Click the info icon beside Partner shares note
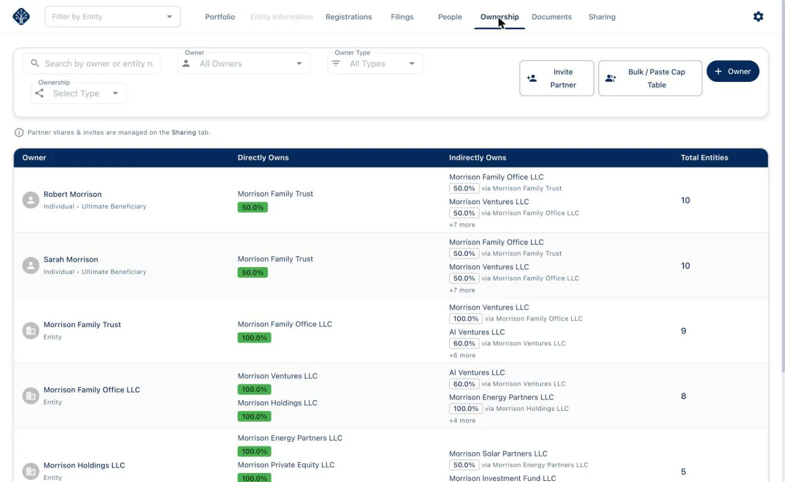 (19, 133)
